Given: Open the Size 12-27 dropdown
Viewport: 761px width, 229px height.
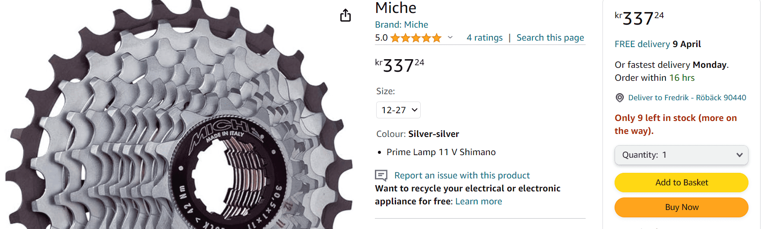Looking at the screenshot, I should coord(398,110).
